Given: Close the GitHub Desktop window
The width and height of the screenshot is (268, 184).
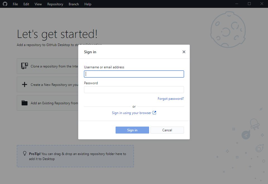Looking at the screenshot, I should (x=262, y=4).
